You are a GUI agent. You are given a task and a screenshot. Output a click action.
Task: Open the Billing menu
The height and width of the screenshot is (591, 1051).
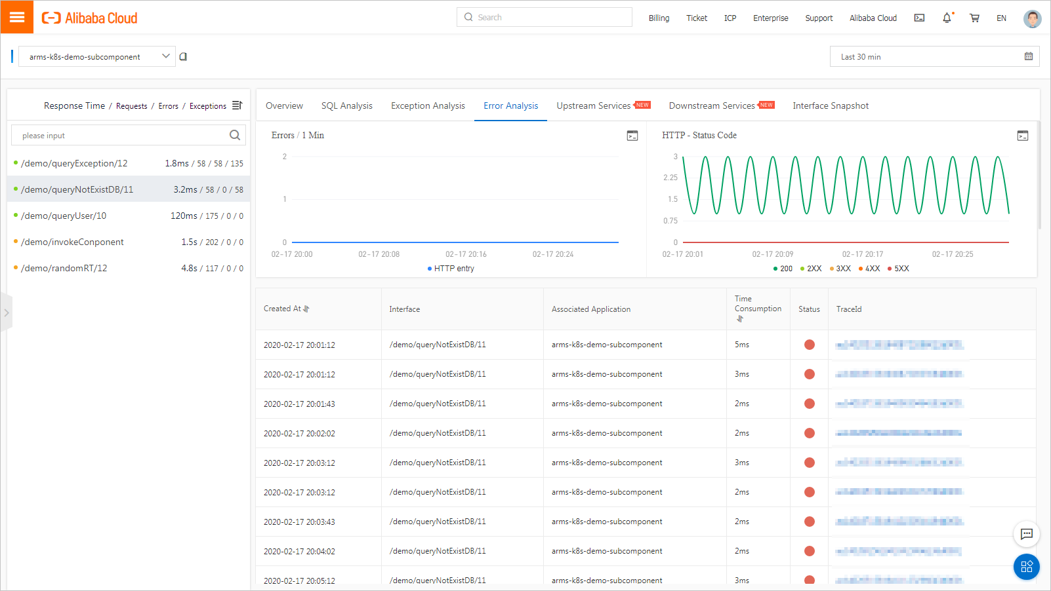tap(659, 18)
